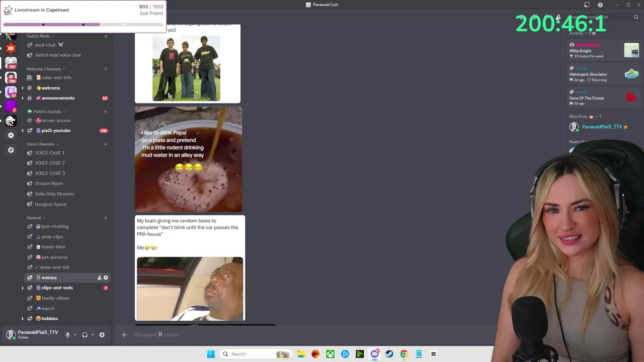
Task: Open the YouTube gear server icon
Action: [x=11, y=49]
